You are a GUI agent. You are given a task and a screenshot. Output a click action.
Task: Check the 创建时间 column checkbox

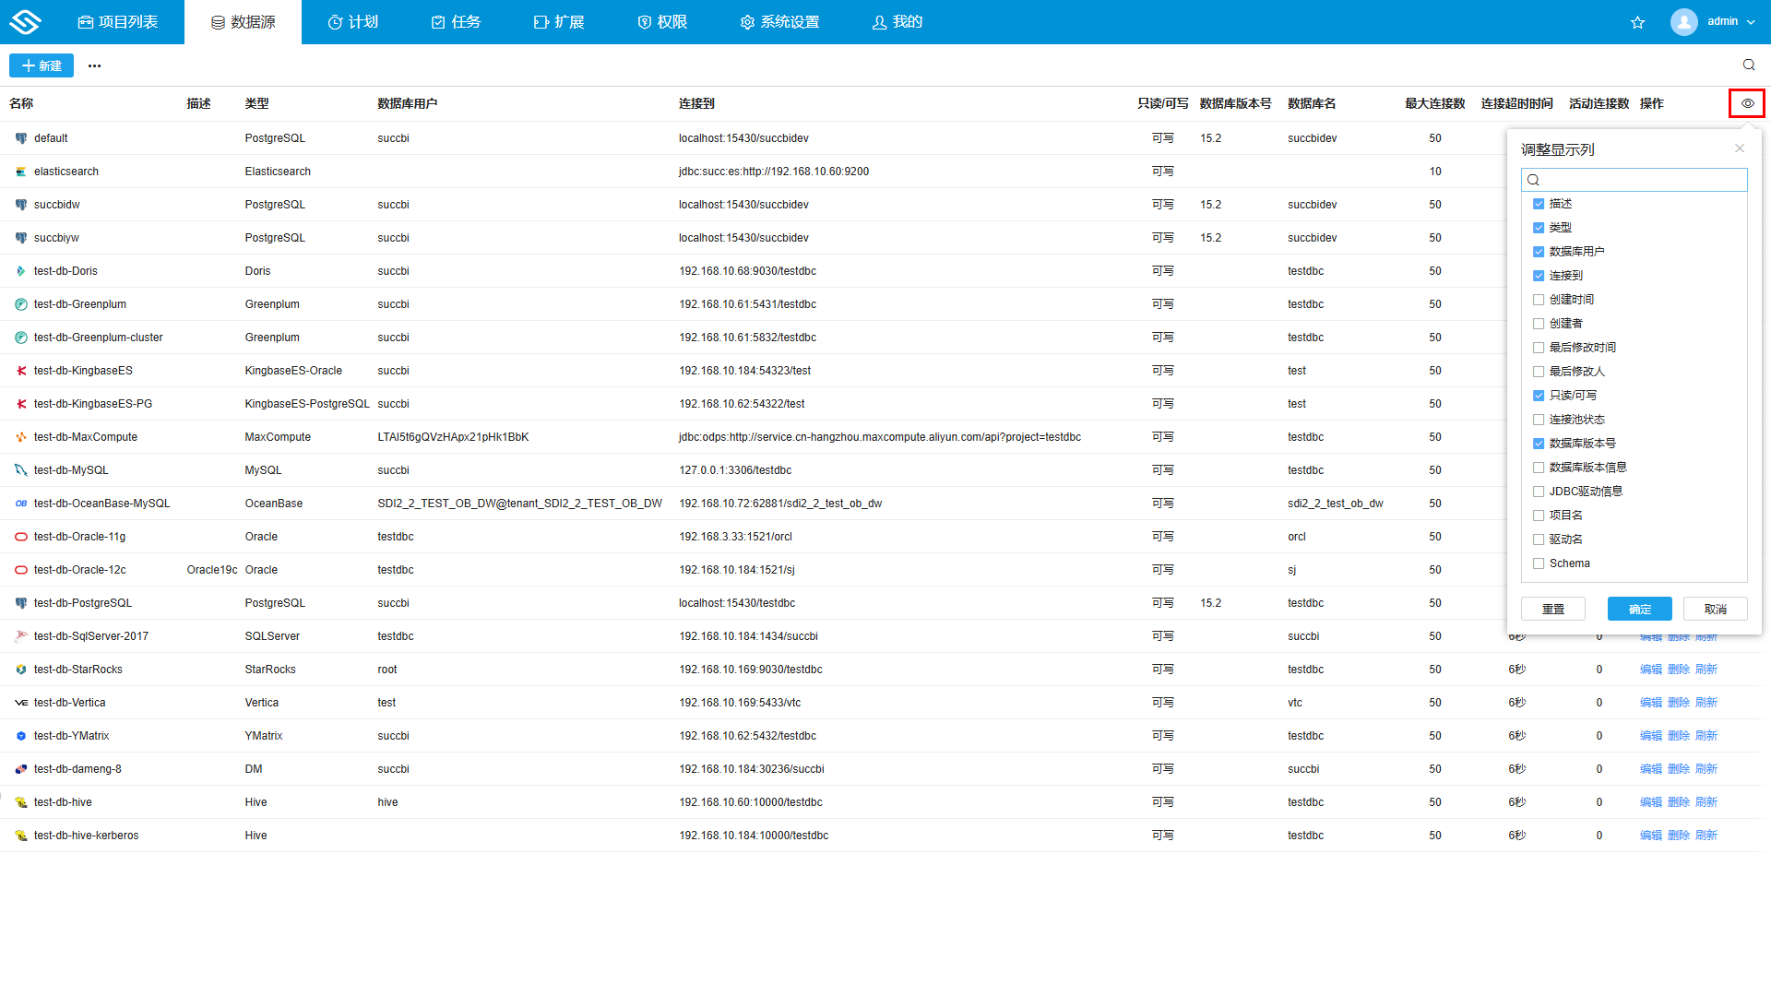pos(1538,300)
